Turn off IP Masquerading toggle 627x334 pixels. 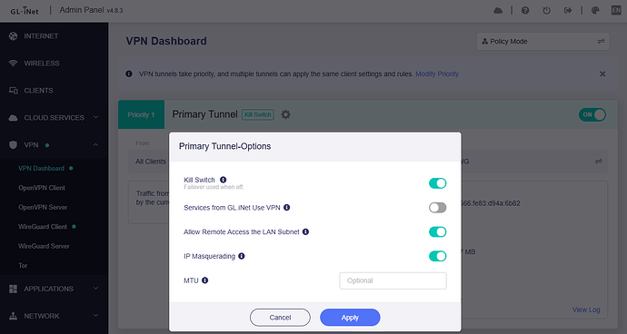point(437,256)
